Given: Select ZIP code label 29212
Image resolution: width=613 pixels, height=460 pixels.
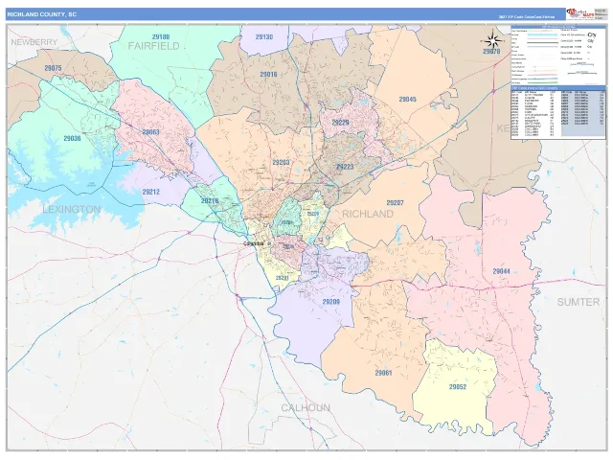Looking at the screenshot, I should [151, 192].
